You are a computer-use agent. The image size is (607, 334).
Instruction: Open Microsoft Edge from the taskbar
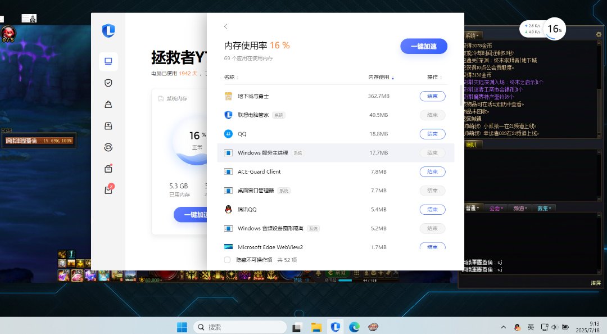(354, 327)
